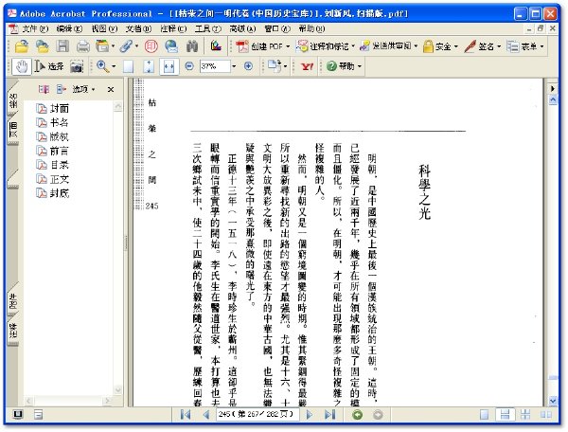
Task: Open the 工具 menu
Action: click(208, 28)
